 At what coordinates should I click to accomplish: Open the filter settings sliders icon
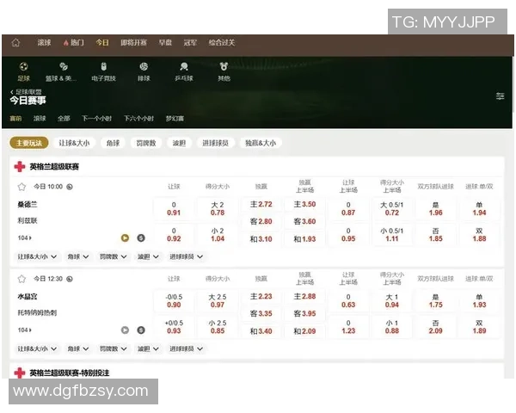(500, 96)
